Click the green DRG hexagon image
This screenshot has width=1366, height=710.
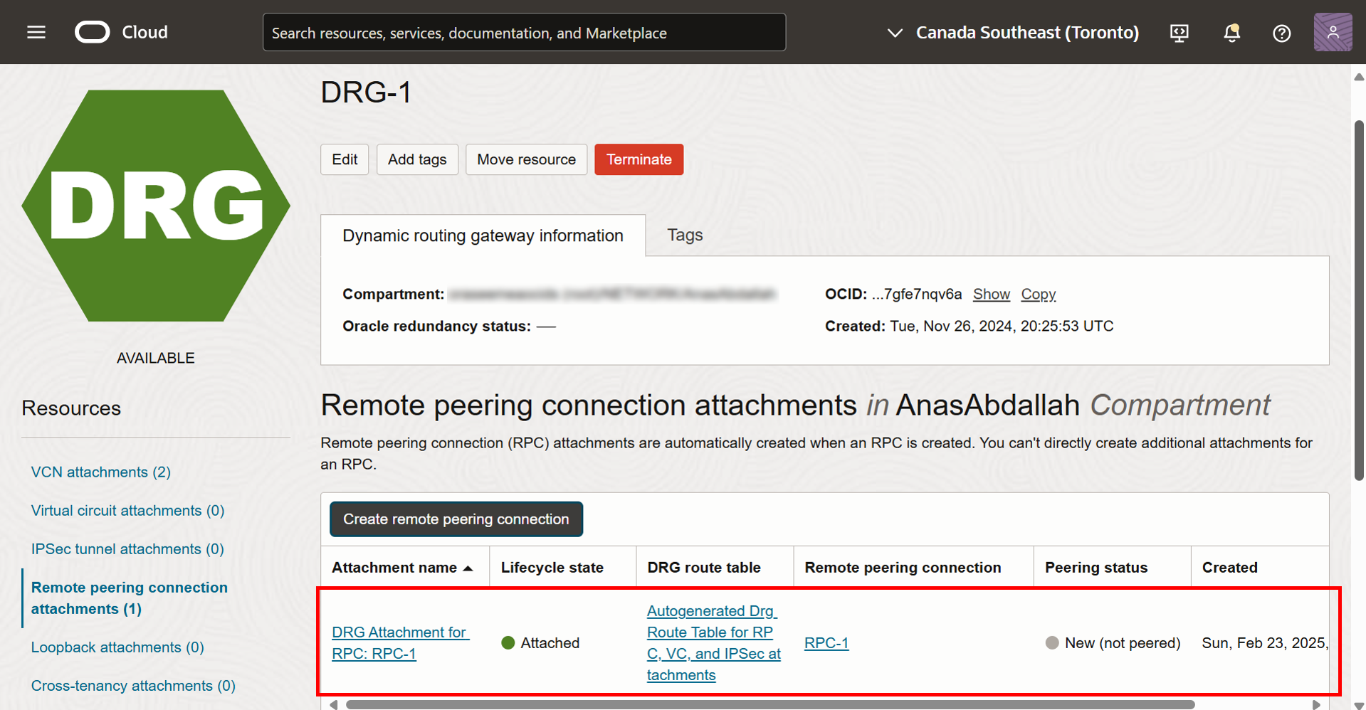pos(156,206)
